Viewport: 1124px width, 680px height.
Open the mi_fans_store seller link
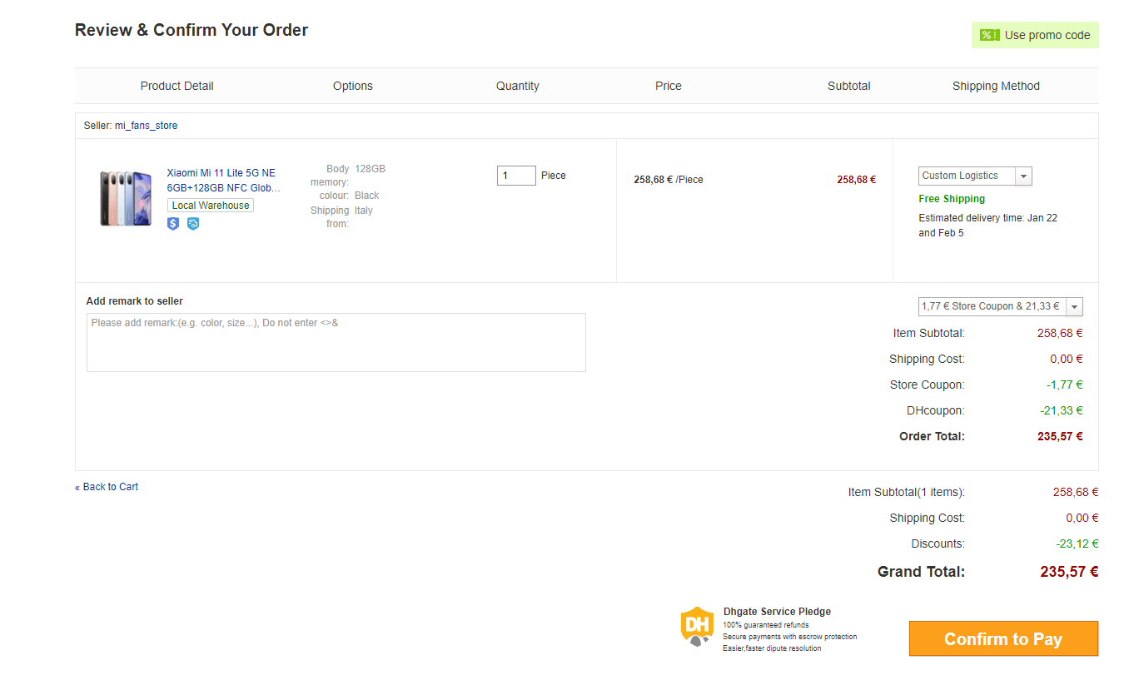pyautogui.click(x=146, y=126)
